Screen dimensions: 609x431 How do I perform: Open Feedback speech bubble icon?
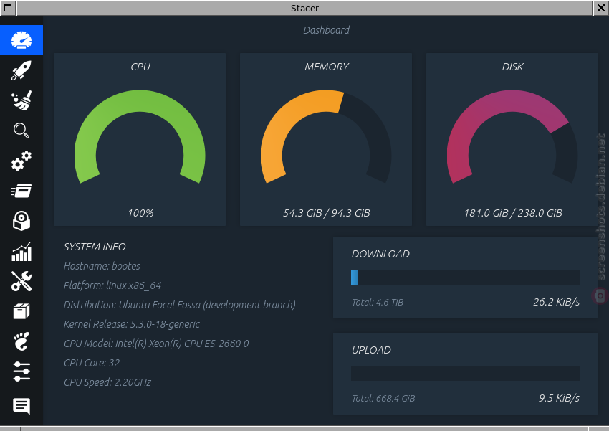point(21,406)
